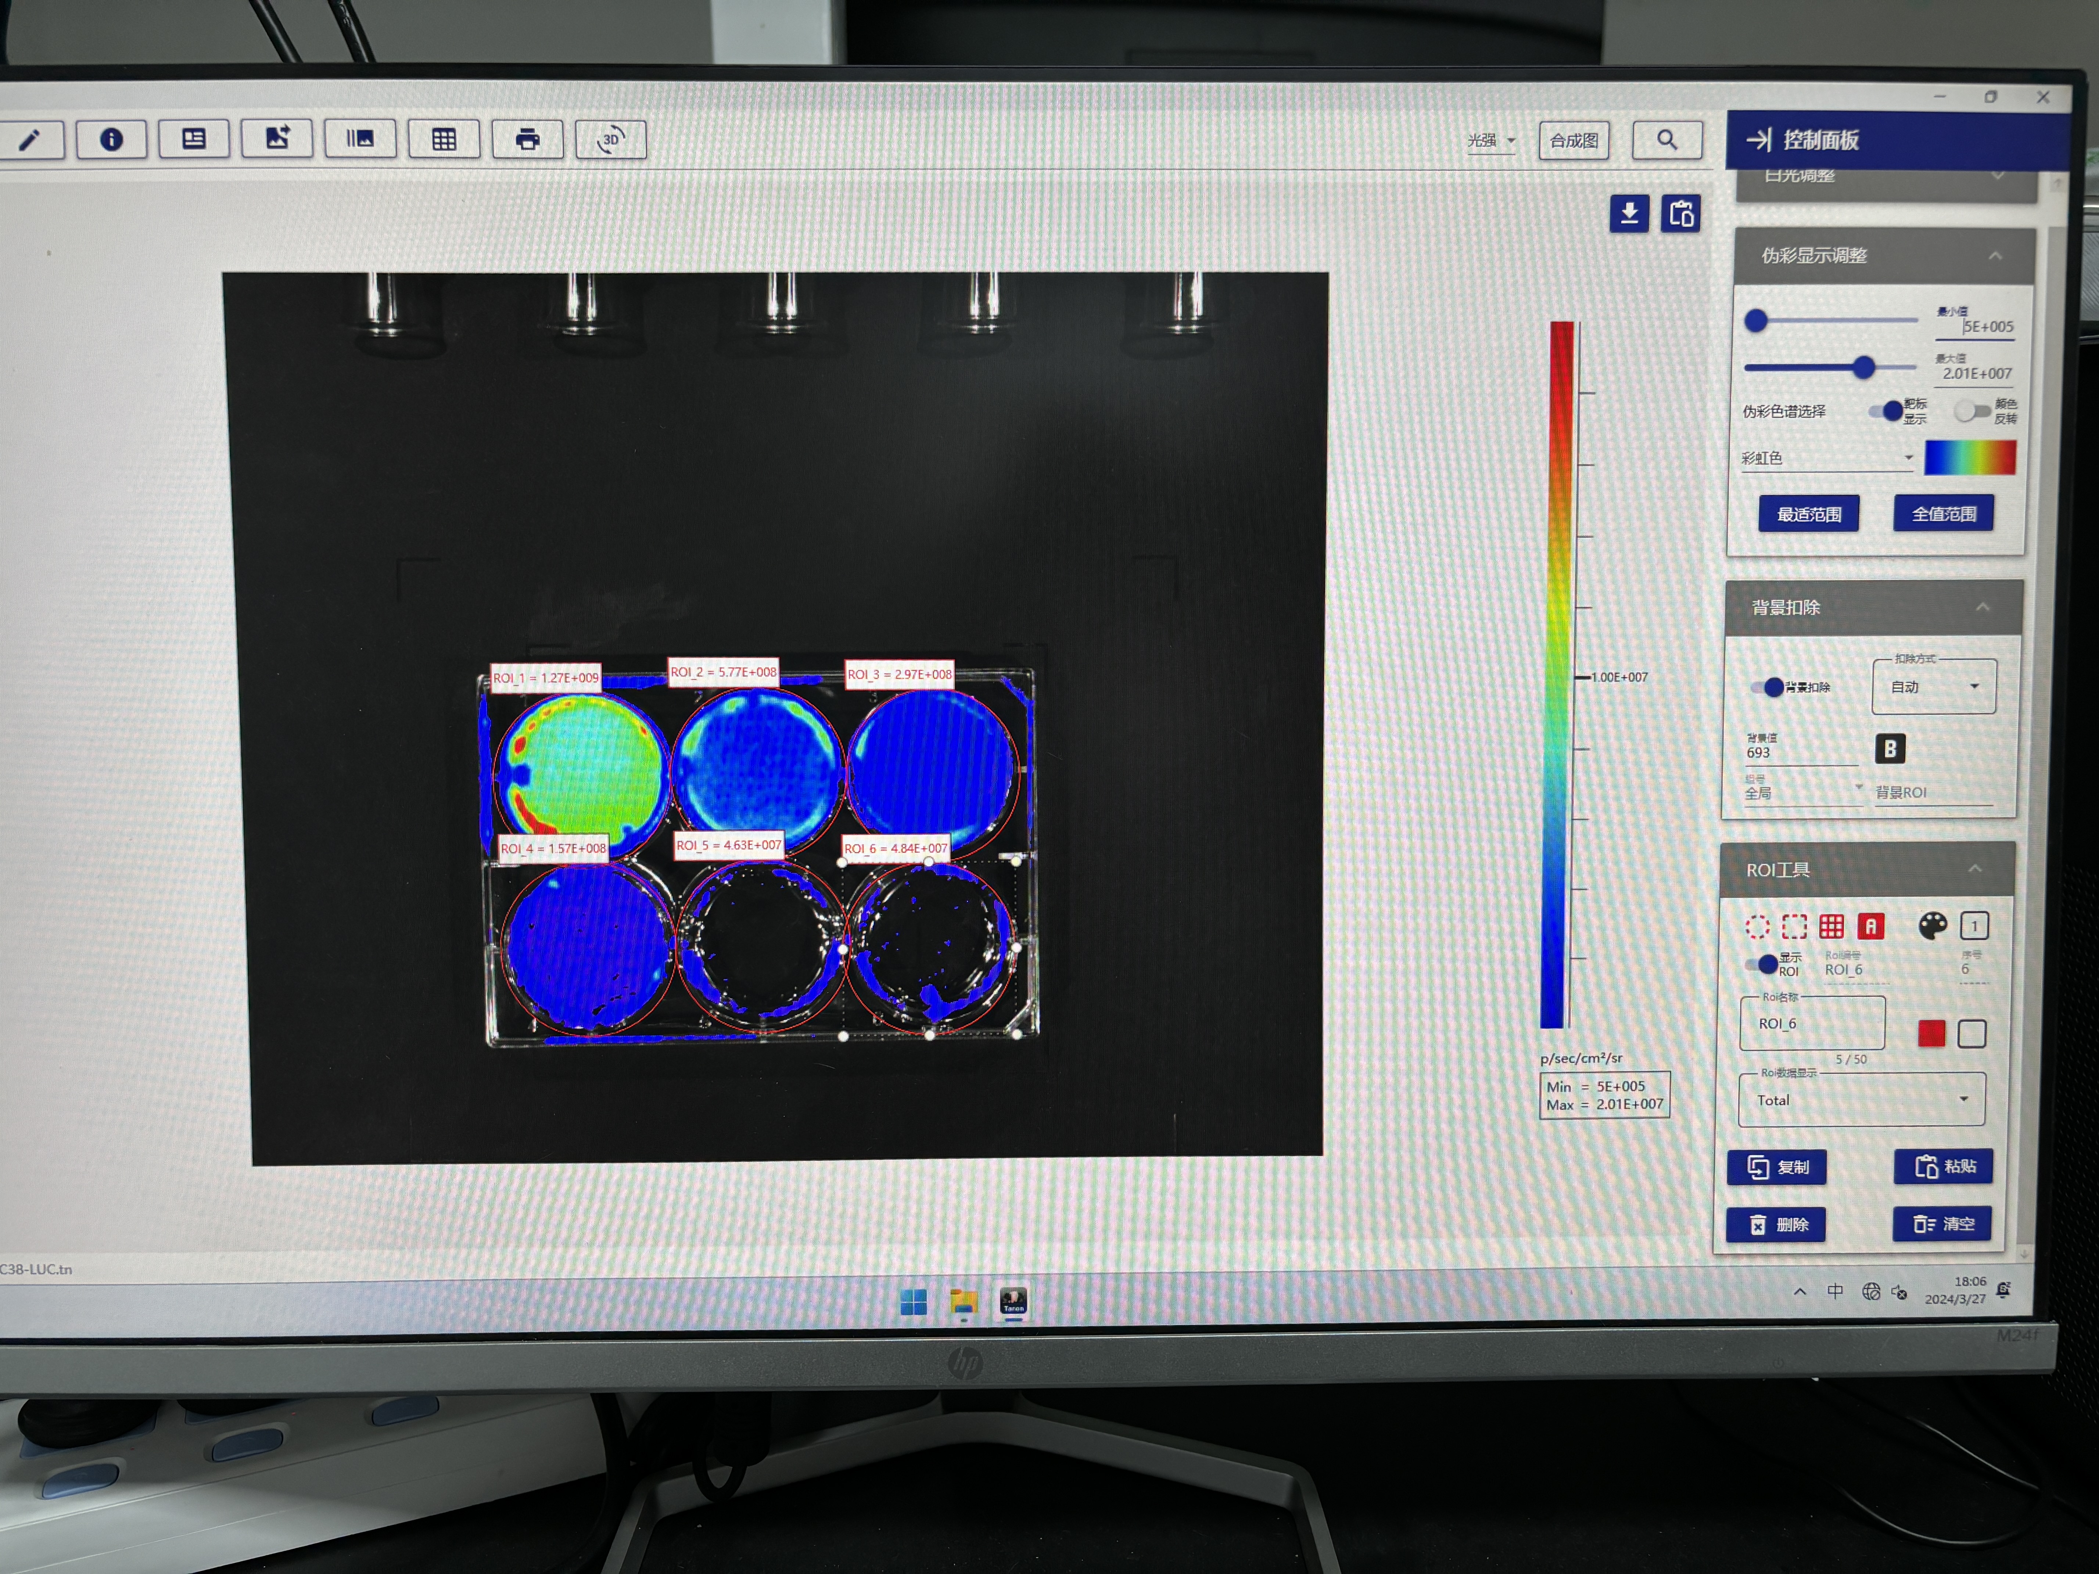Viewport: 2099px width, 1574px height.
Task: Click the info icon in toolbar
Action: pos(111,140)
